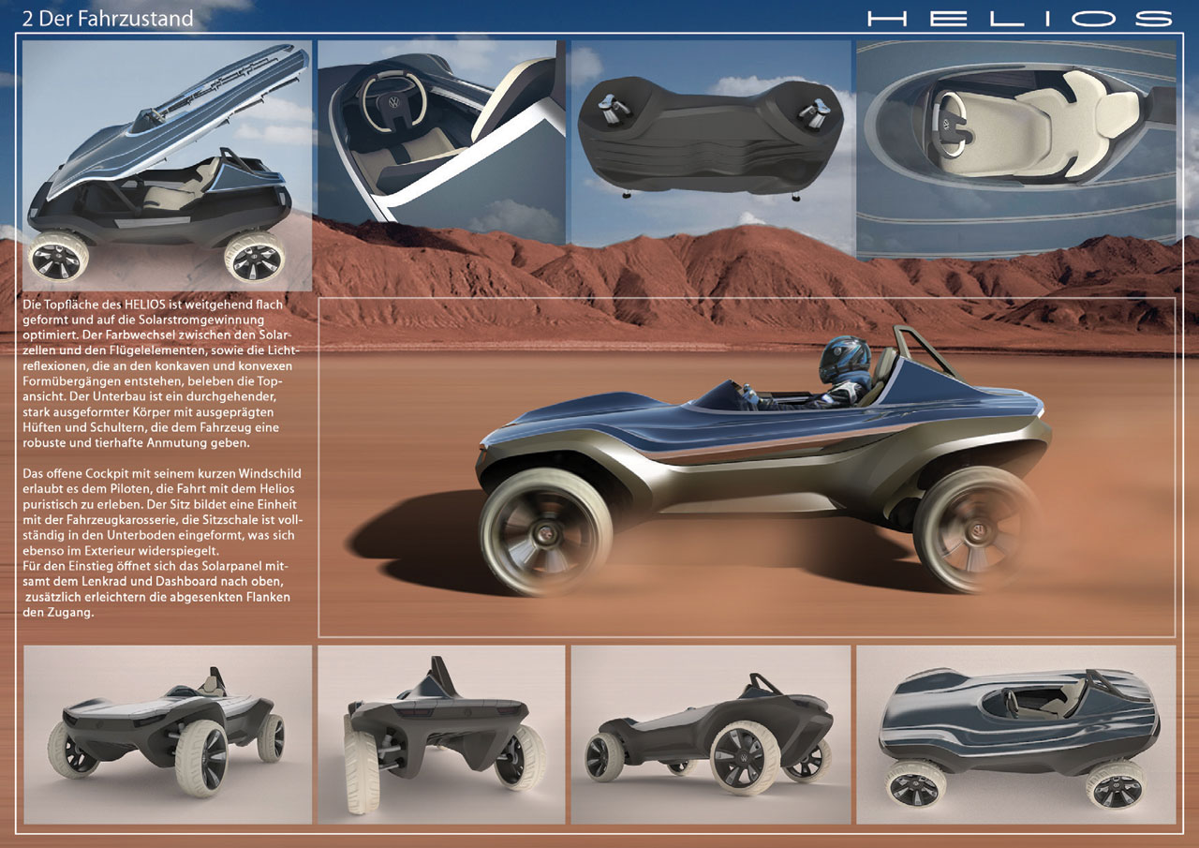This screenshot has width=1199, height=848.
Task: Click the paragraph starting "Das offene Cockpit"
Action: click(161, 512)
